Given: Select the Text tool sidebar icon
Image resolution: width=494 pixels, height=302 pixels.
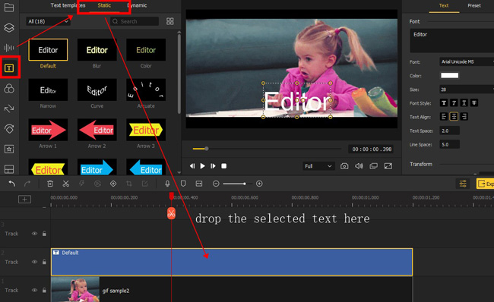Looking at the screenshot, I should pyautogui.click(x=9, y=68).
